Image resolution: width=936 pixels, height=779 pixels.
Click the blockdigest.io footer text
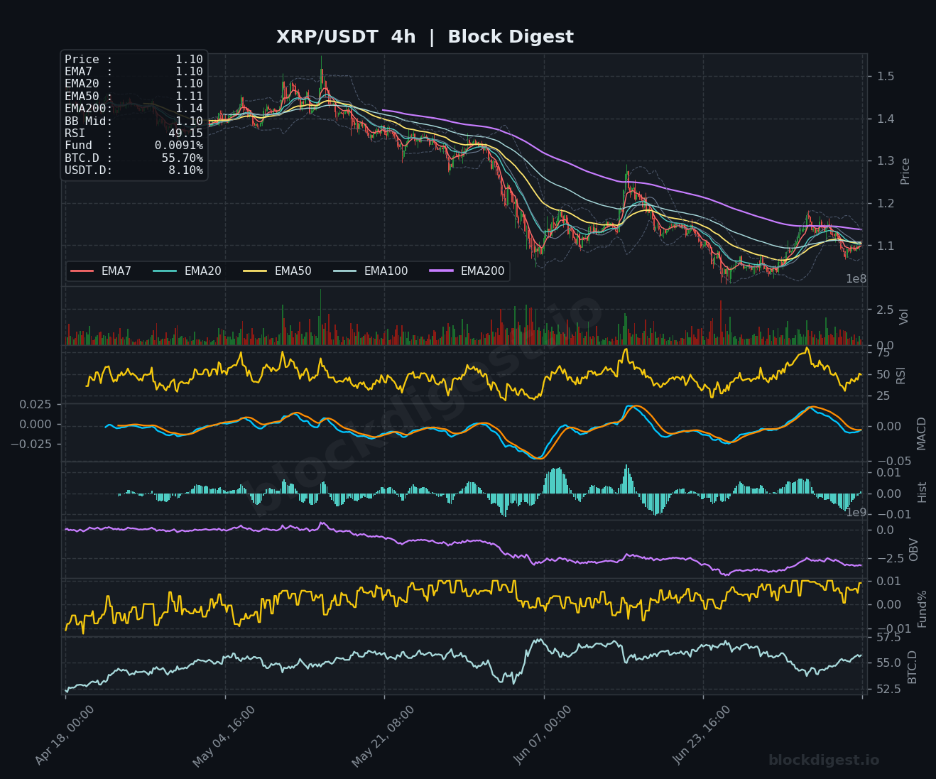[824, 761]
